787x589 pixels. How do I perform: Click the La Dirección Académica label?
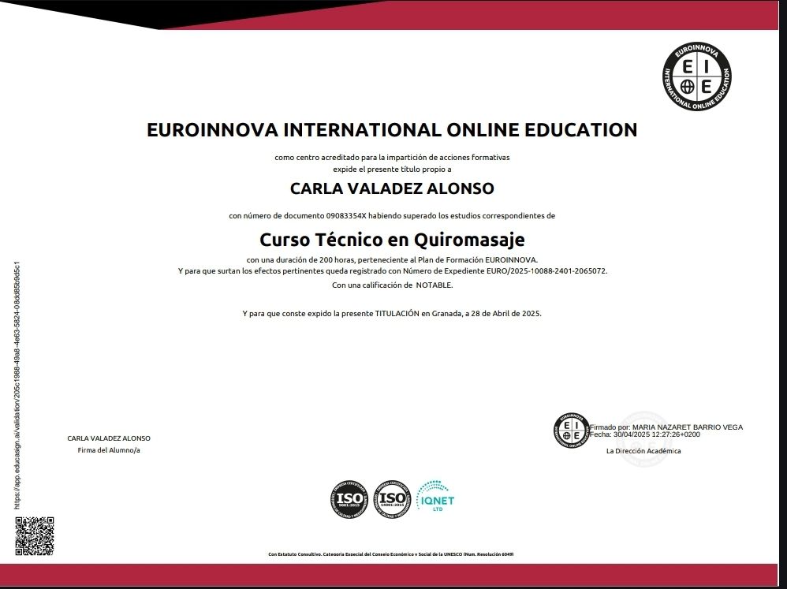pos(643,451)
